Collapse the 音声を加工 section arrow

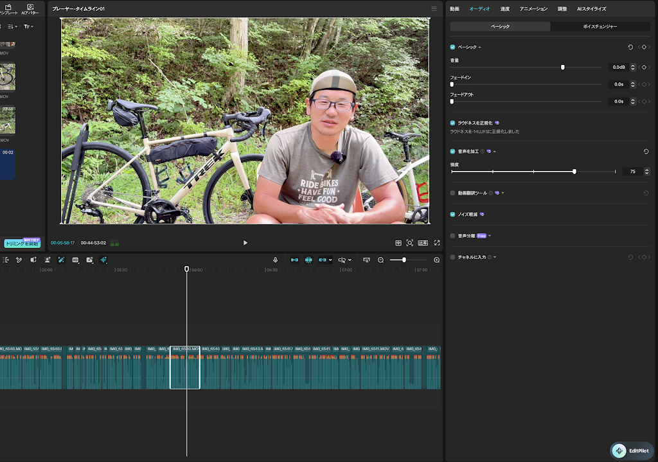[494, 152]
